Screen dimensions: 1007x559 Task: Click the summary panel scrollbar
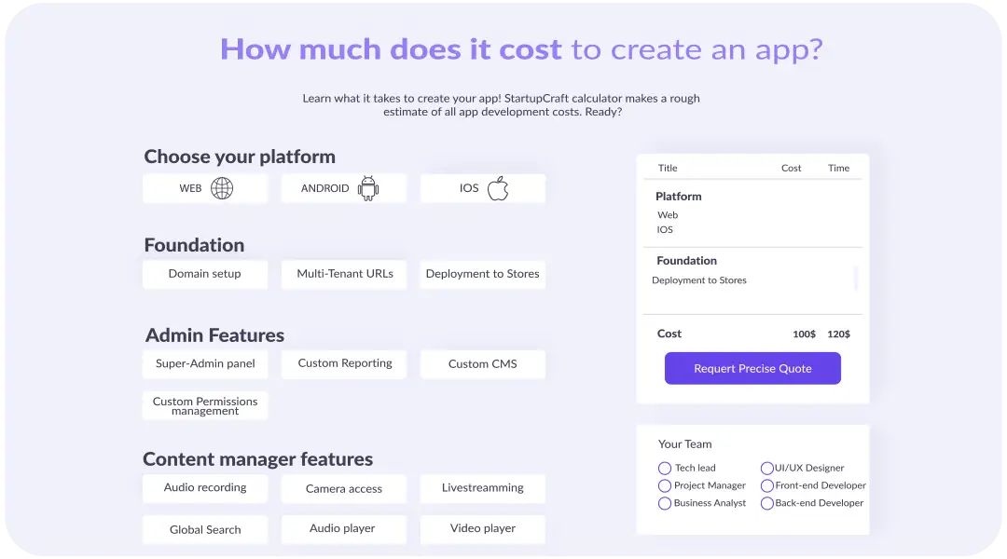(856, 279)
